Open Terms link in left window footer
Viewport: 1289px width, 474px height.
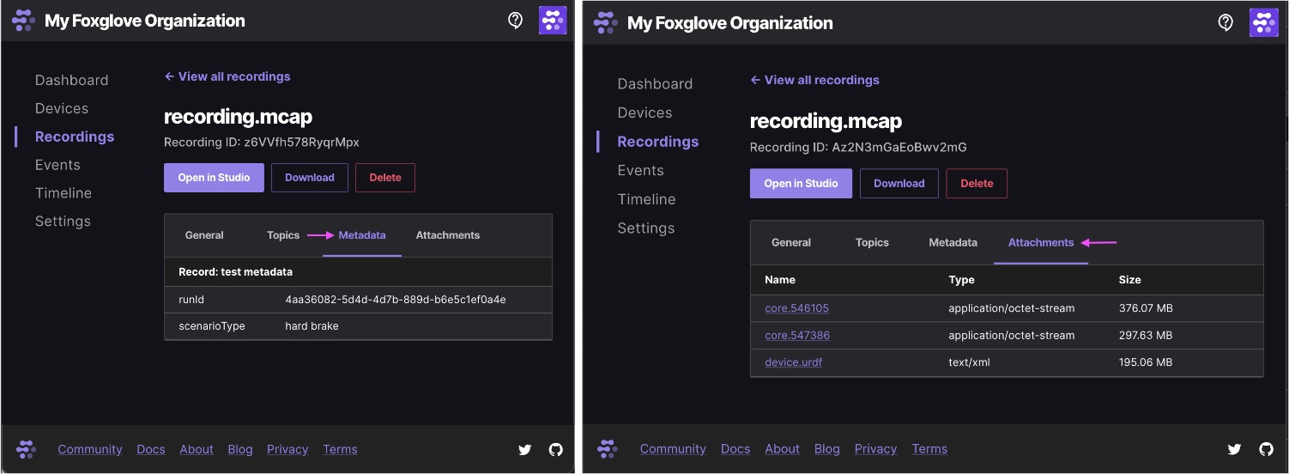coord(340,449)
